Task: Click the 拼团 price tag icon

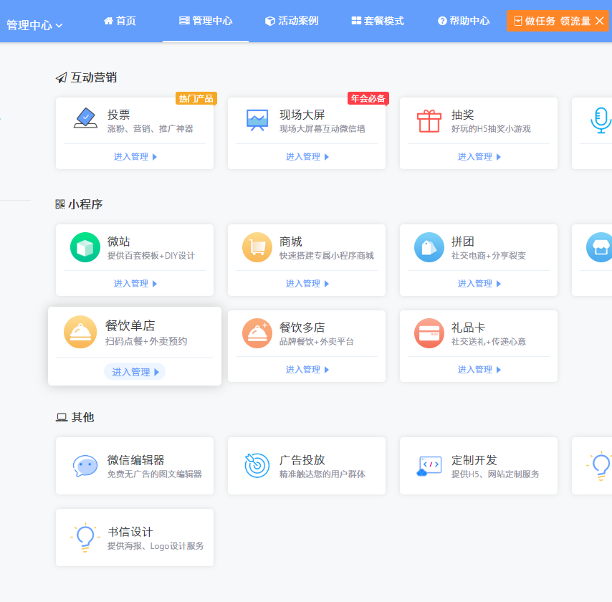Action: [429, 247]
